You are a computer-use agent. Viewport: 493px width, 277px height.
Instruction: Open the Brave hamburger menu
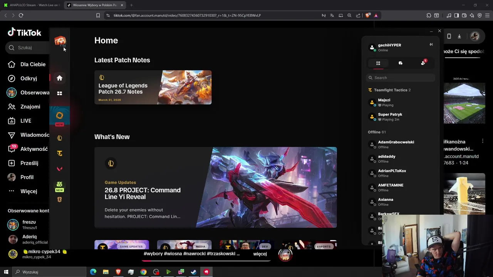pyautogui.click(x=487, y=15)
